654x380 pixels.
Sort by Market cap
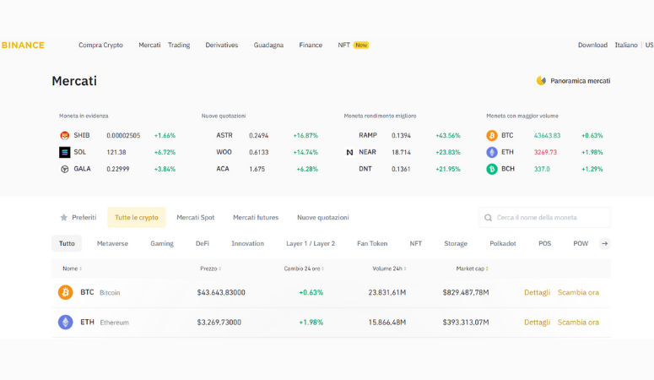click(472, 269)
